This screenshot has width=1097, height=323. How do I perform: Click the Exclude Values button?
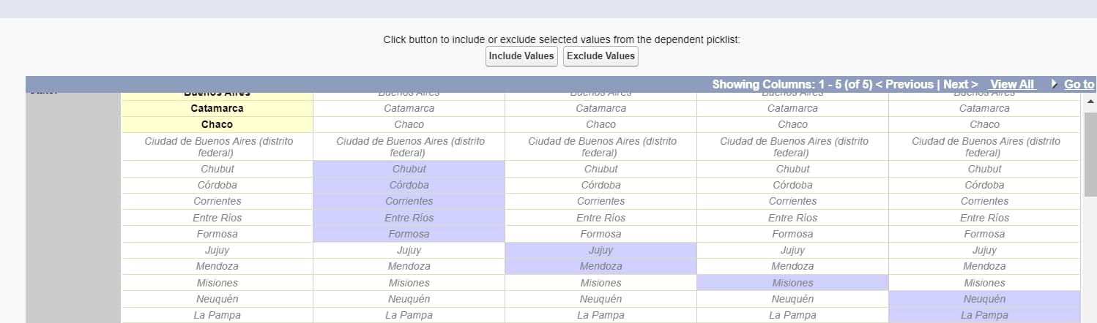point(600,56)
